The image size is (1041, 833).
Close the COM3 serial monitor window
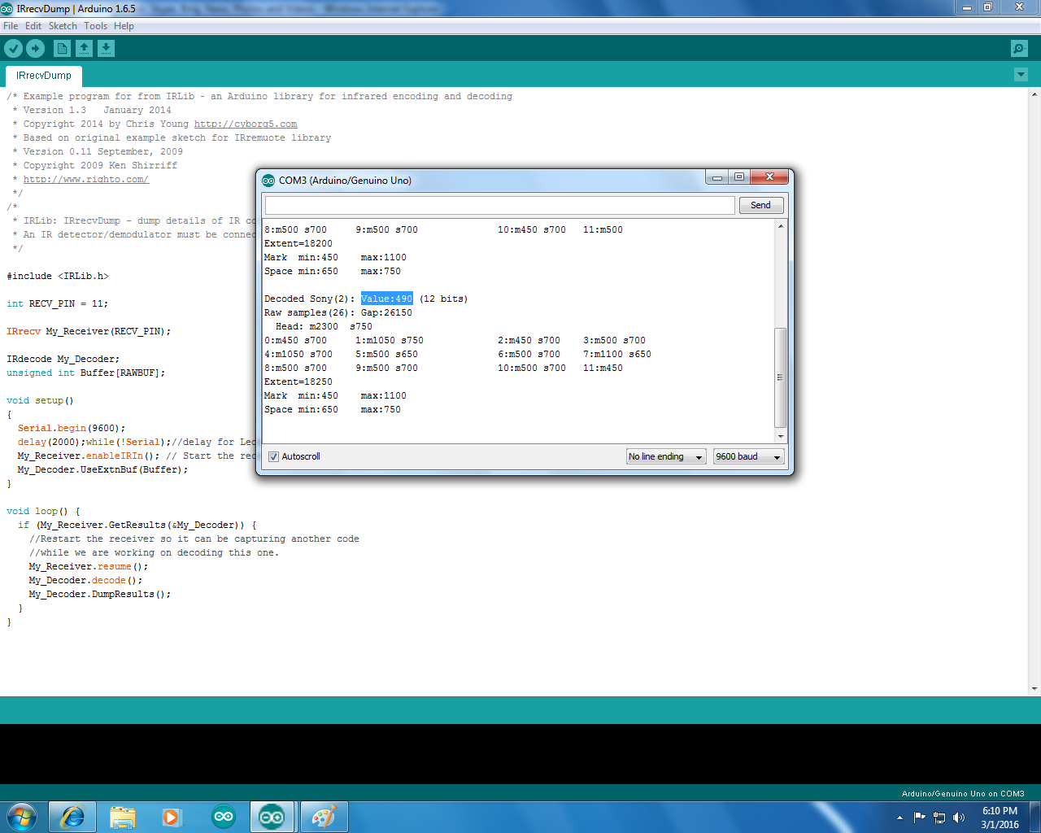(x=769, y=177)
